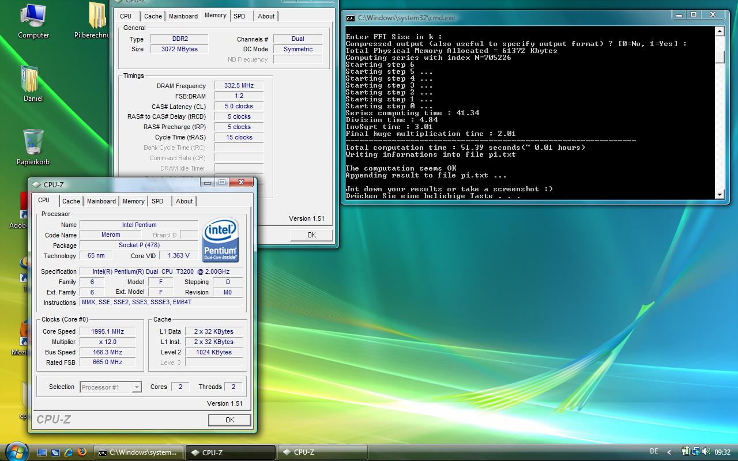Image resolution: width=738 pixels, height=461 pixels.
Task: Activate the first CPU-Z taskbar button
Action: click(230, 452)
